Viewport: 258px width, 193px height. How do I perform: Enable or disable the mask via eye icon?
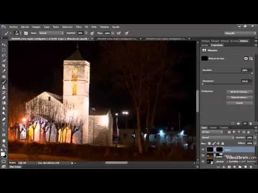pos(245,123)
